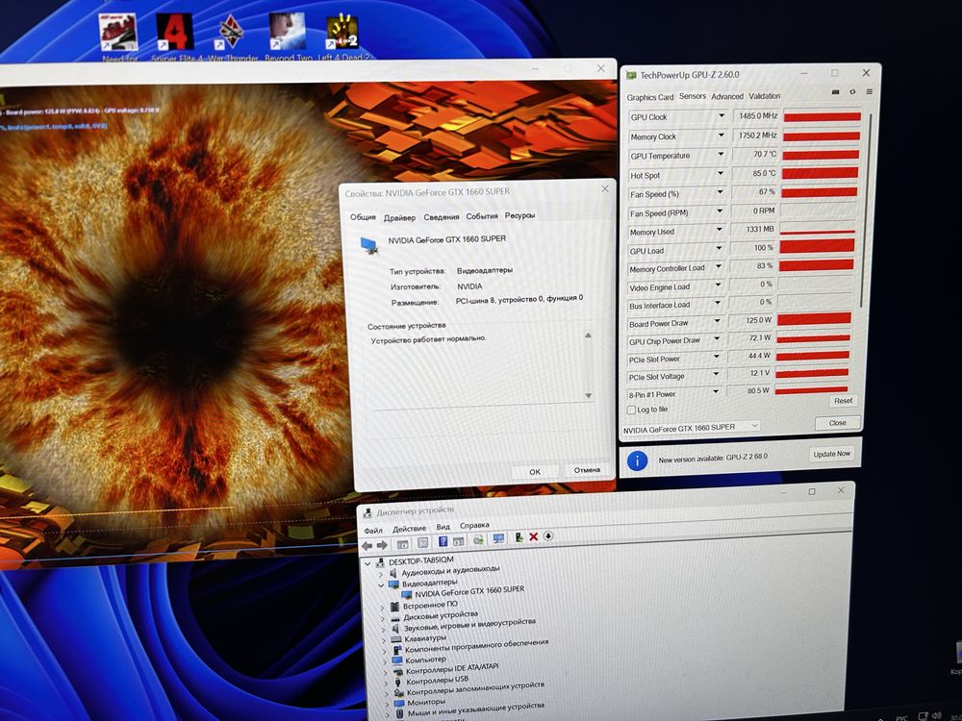The width and height of the screenshot is (962, 721).
Task: Click Device Manager Forward arrow icon
Action: [x=382, y=544]
